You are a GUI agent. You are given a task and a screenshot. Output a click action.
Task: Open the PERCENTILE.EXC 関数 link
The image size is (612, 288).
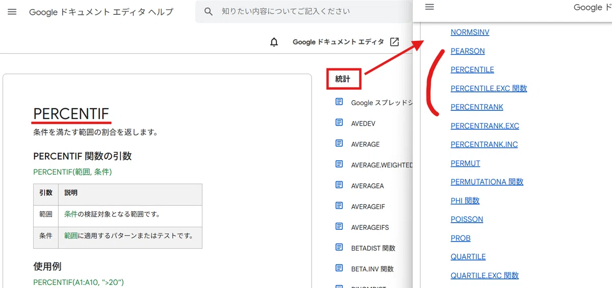[x=489, y=88]
